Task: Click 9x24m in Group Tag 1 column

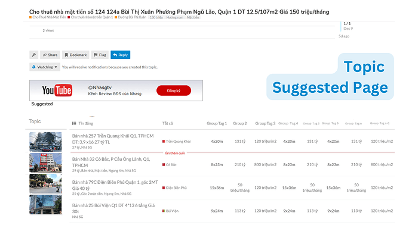Action: (217, 211)
